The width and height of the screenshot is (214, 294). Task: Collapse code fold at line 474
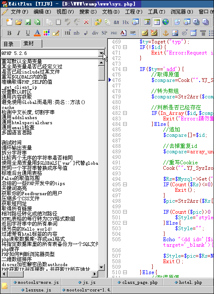tap(125, 69)
